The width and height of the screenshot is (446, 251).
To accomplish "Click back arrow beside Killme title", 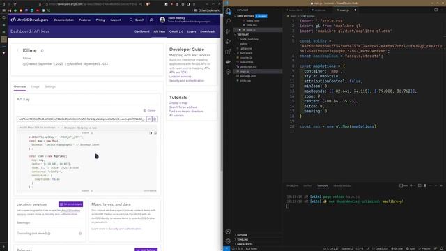I will tap(17, 50).
